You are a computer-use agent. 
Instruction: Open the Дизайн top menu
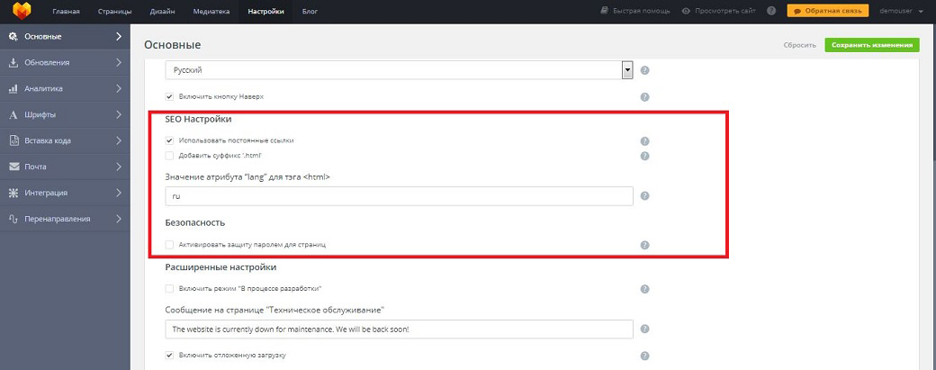(162, 12)
